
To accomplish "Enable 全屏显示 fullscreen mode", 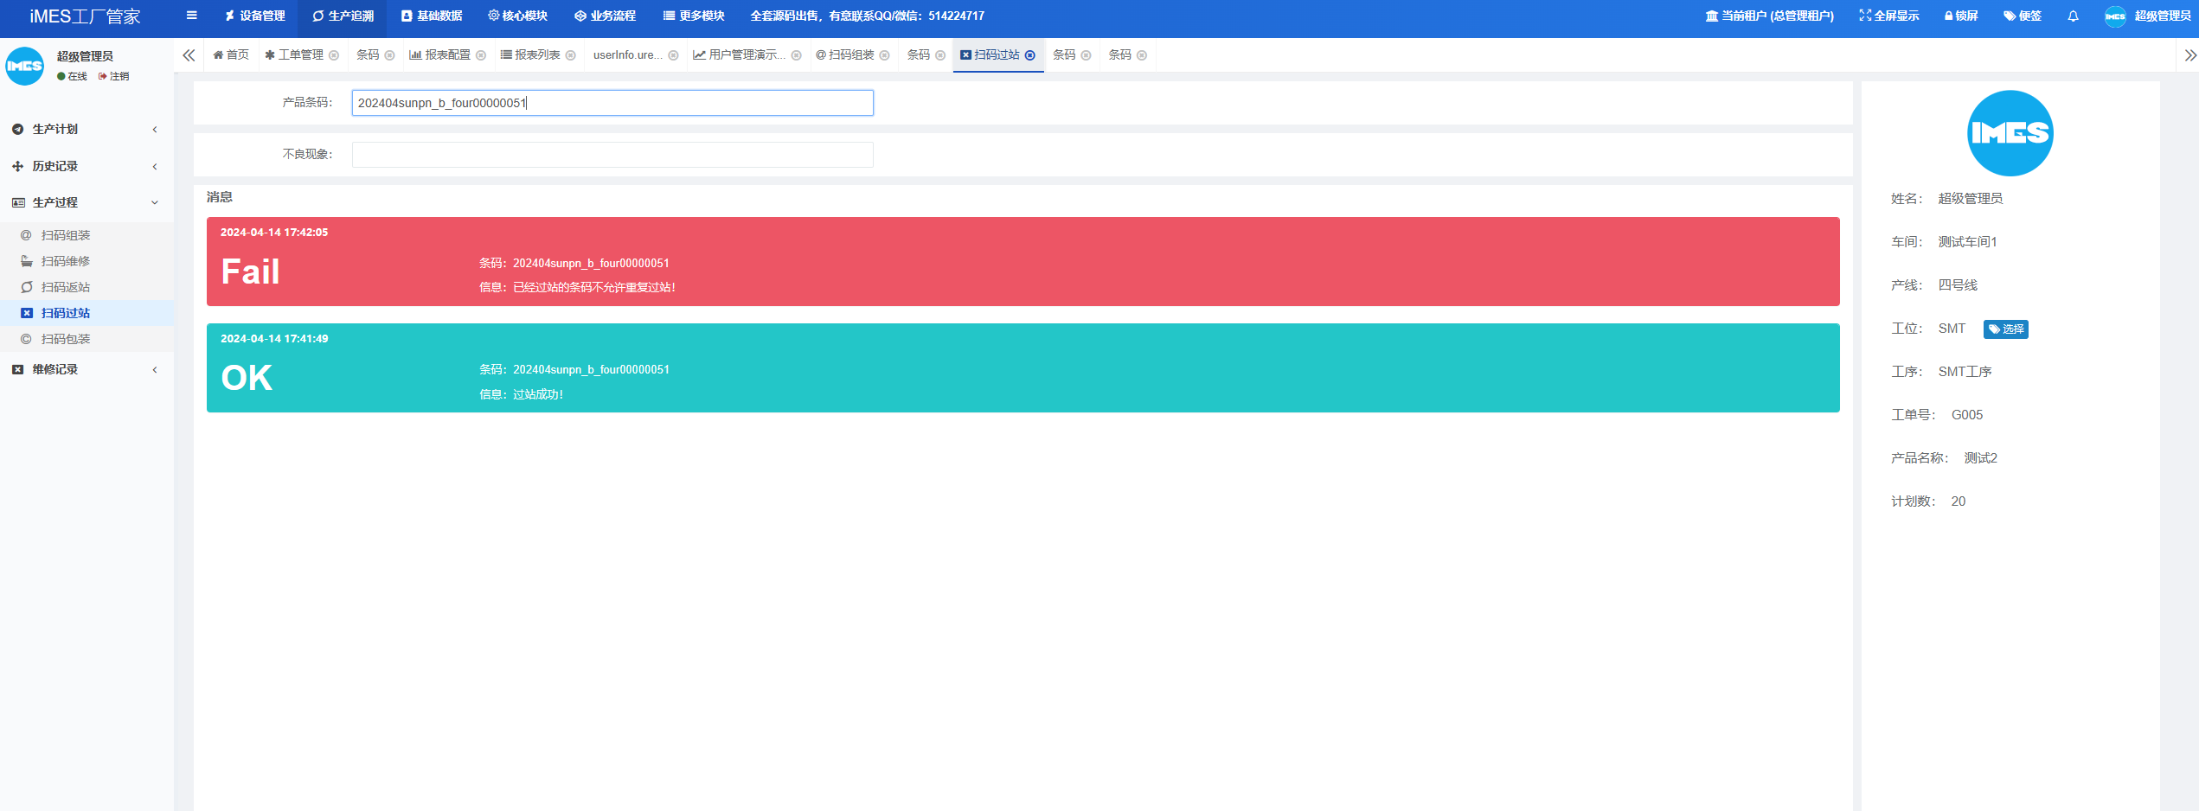I will [x=1889, y=16].
